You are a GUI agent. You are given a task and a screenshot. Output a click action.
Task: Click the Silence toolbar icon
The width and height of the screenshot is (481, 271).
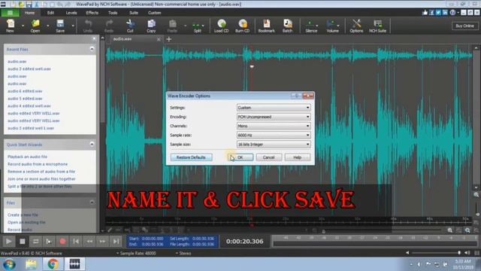pyautogui.click(x=311, y=26)
